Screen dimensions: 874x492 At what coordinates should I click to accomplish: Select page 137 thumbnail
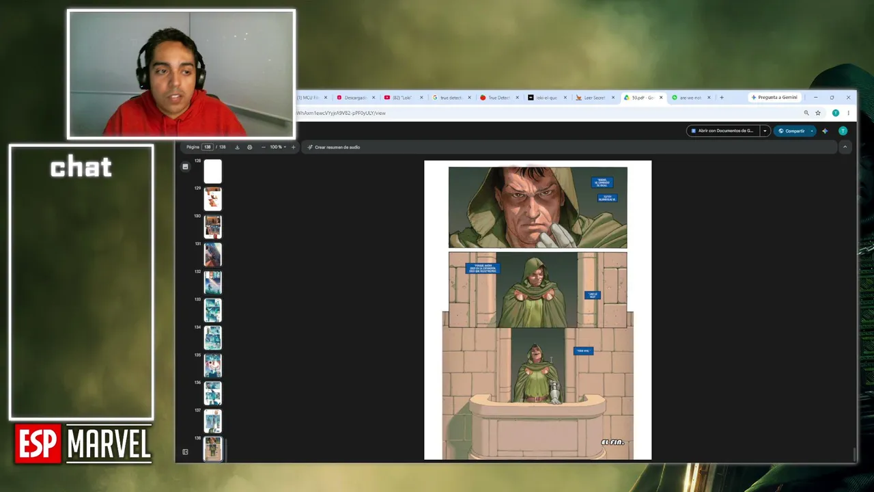[x=213, y=422]
